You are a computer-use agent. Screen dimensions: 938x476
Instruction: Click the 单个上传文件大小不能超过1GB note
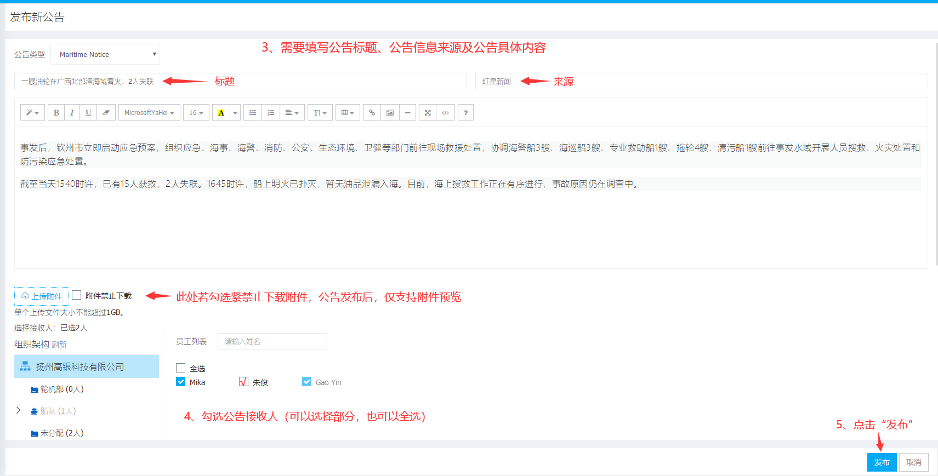pyautogui.click(x=70, y=312)
